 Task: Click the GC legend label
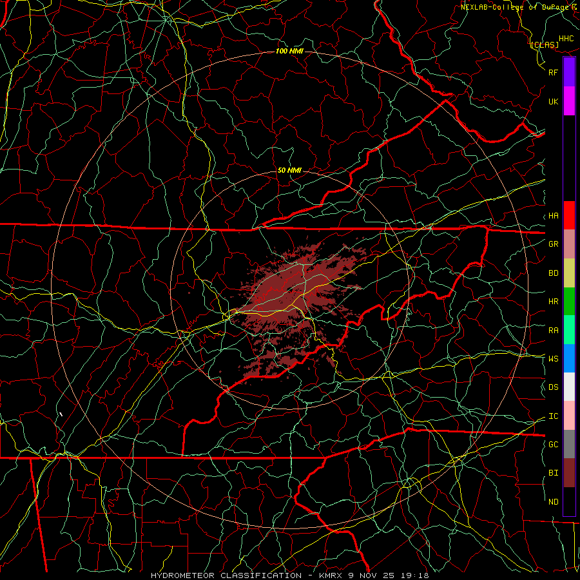tap(553, 444)
